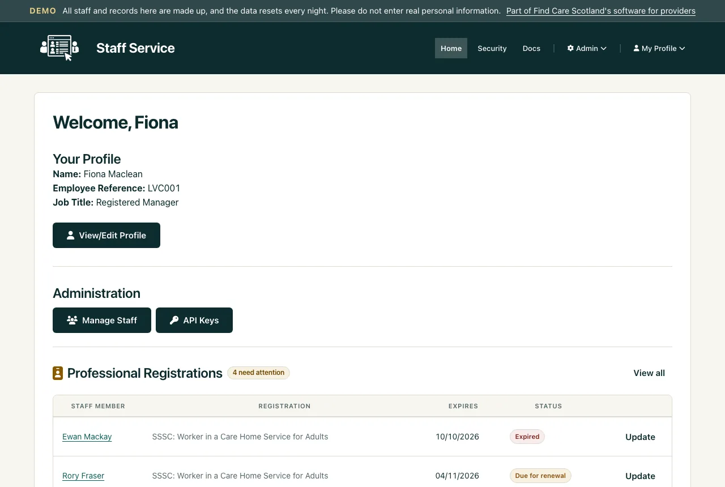This screenshot has width=725, height=487.
Task: Click the DEMO label in the top banner
Action: pyautogui.click(x=43, y=11)
